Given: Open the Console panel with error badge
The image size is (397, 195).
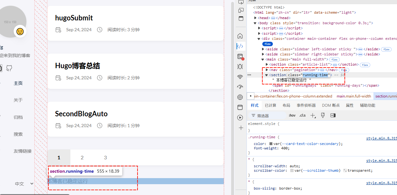Looking at the screenshot, I should click(x=240, y=56).
